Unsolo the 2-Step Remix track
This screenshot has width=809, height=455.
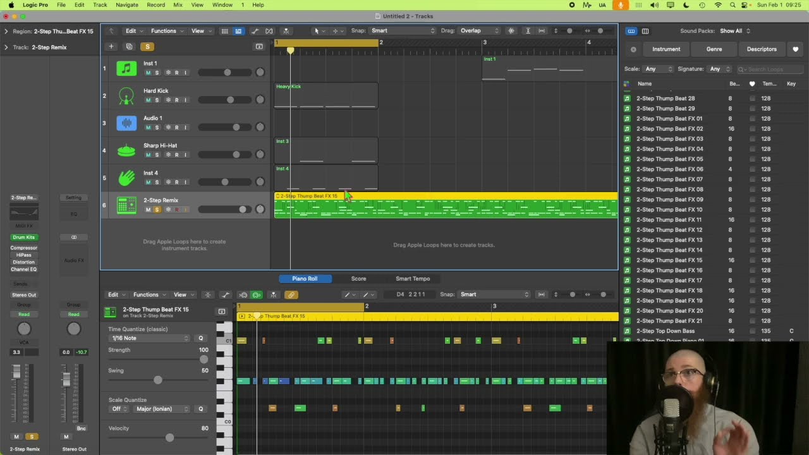157,209
